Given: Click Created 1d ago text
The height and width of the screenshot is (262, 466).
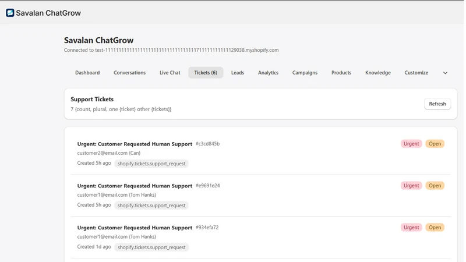Looking at the screenshot, I should tap(94, 247).
